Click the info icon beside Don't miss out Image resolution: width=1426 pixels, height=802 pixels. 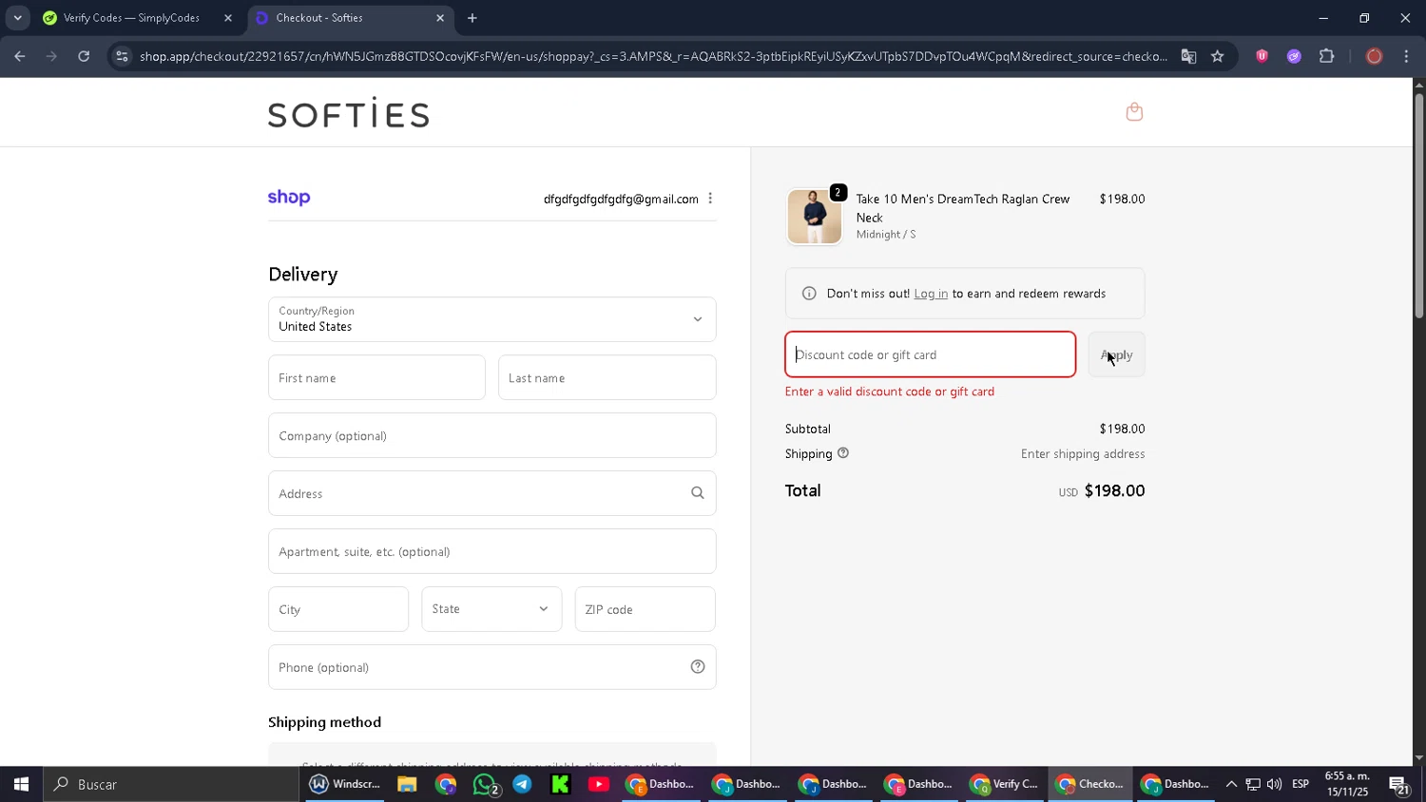pyautogui.click(x=809, y=294)
